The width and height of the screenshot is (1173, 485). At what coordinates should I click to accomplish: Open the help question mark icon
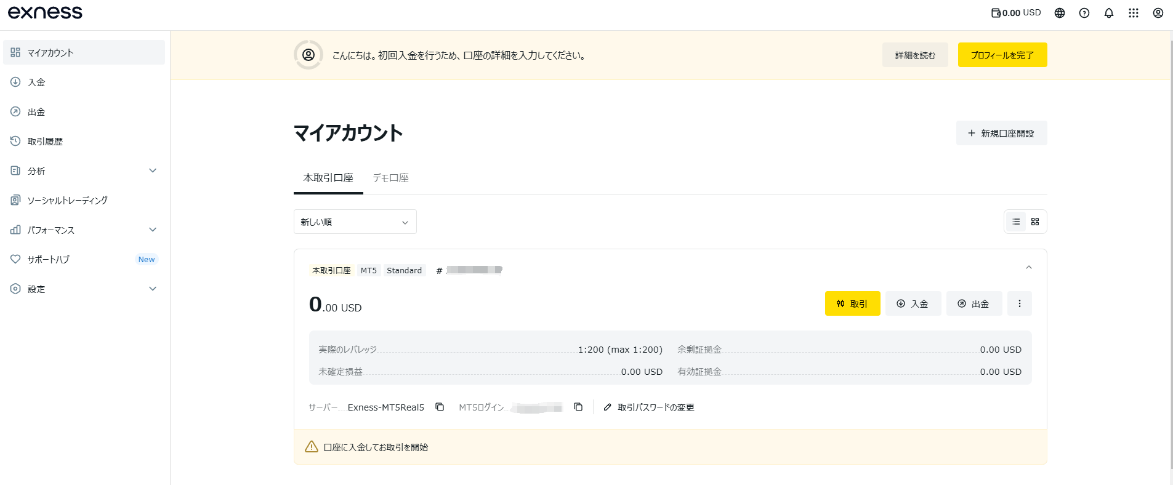tap(1084, 13)
